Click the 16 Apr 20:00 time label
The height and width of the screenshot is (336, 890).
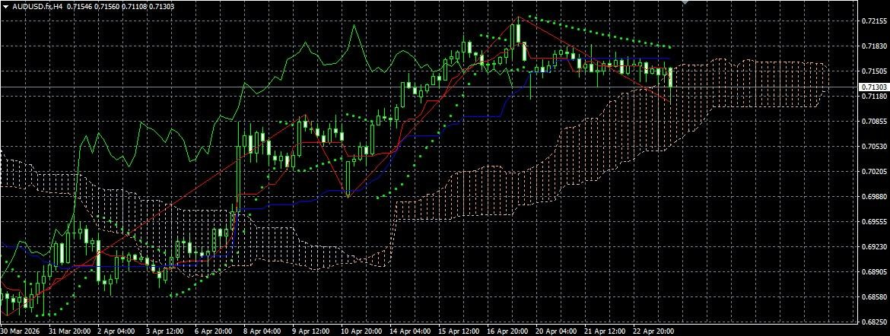coord(507,331)
